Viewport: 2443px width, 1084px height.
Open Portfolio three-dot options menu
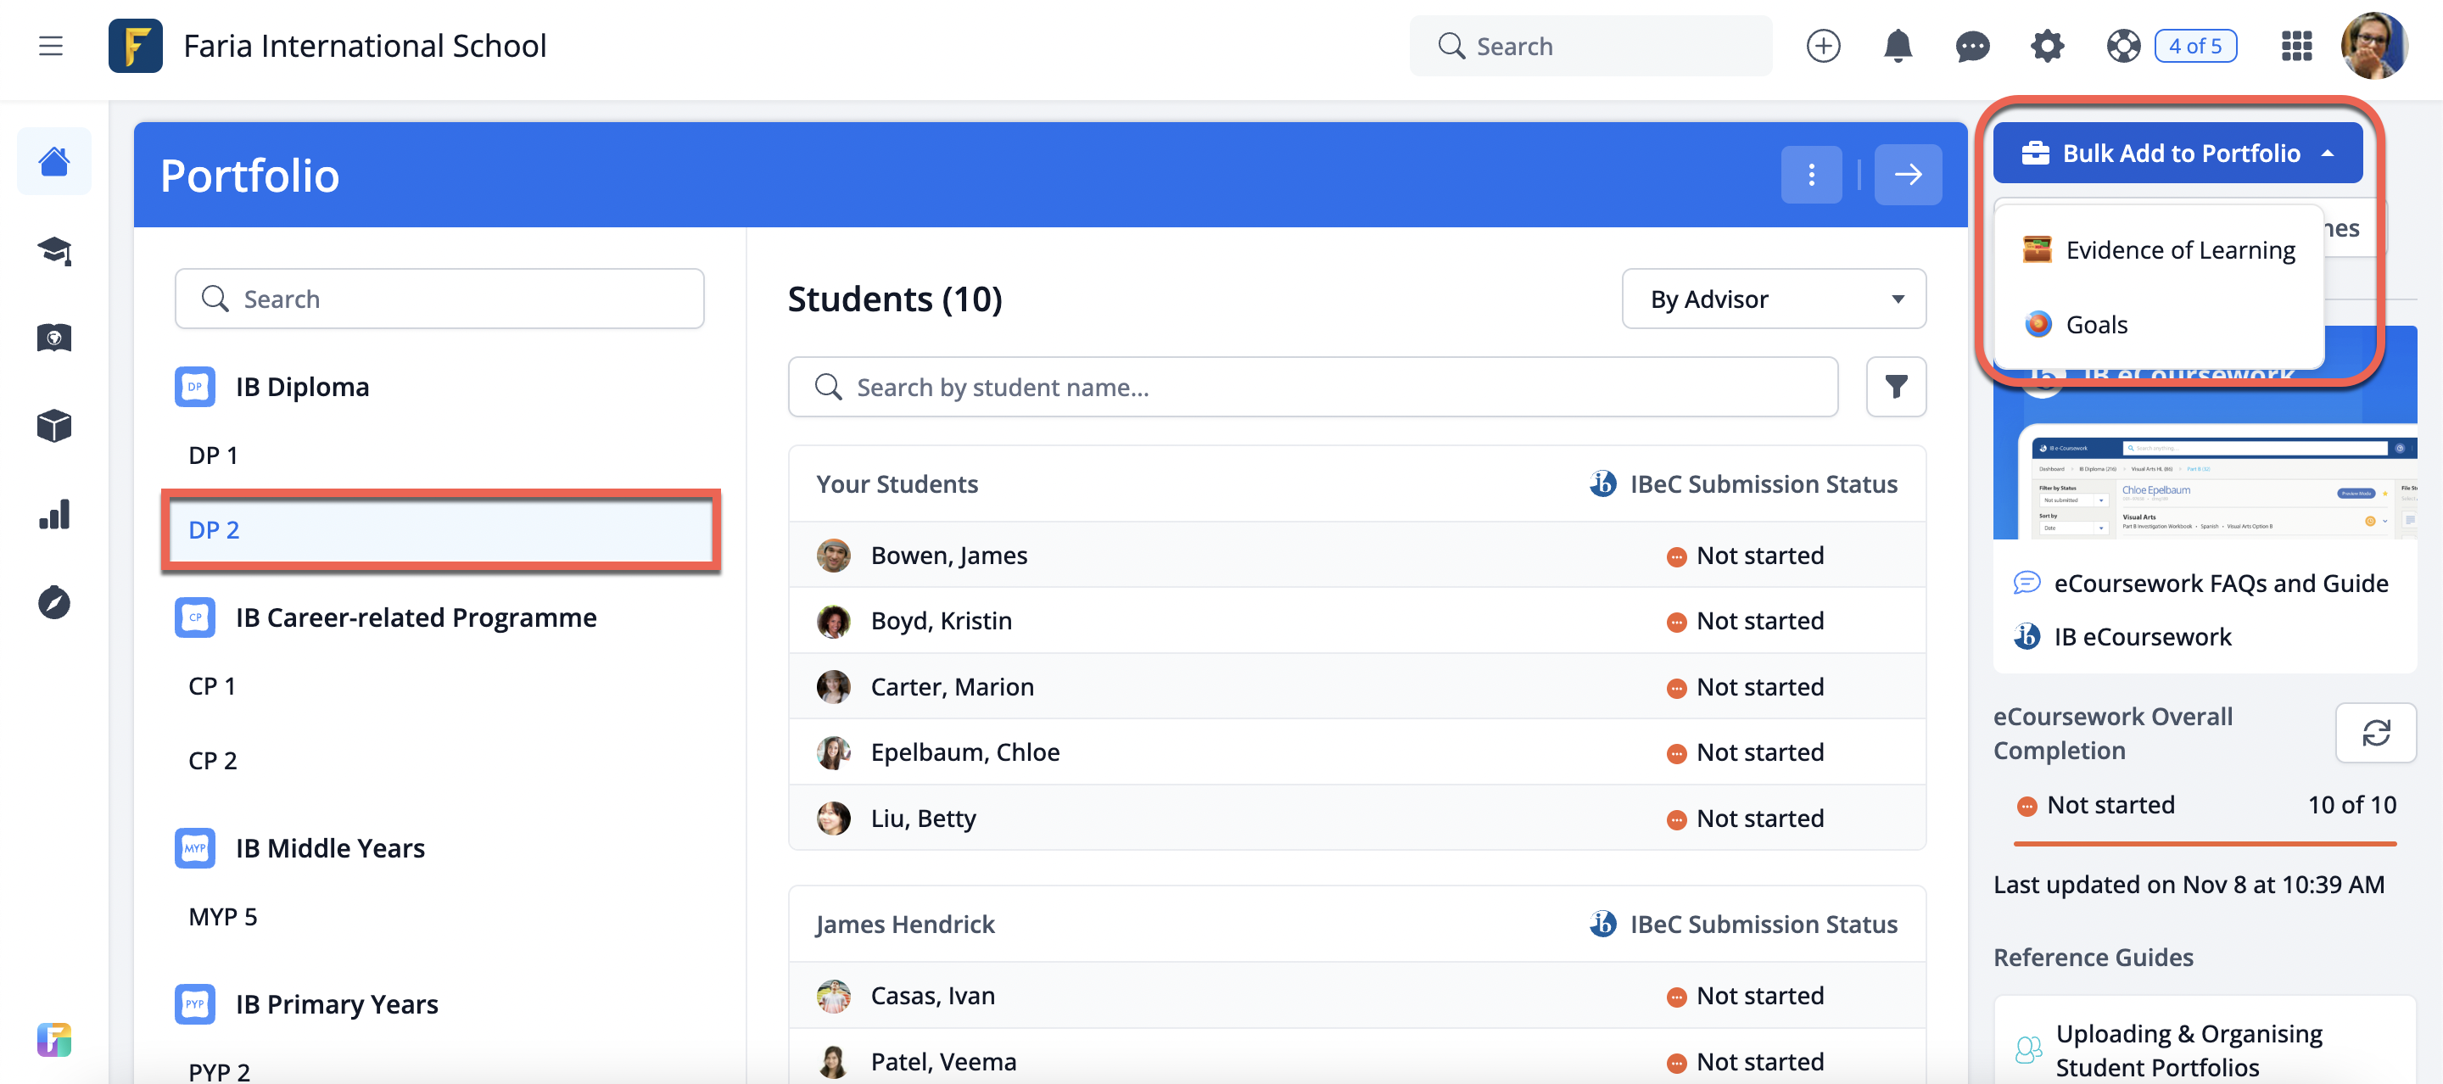(1810, 175)
